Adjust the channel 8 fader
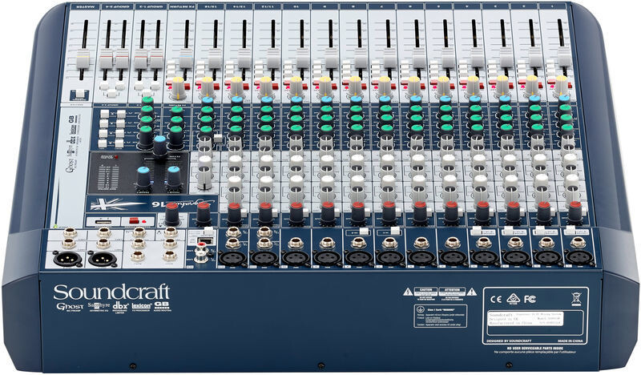641x375 pixels. pyautogui.click(x=361, y=58)
